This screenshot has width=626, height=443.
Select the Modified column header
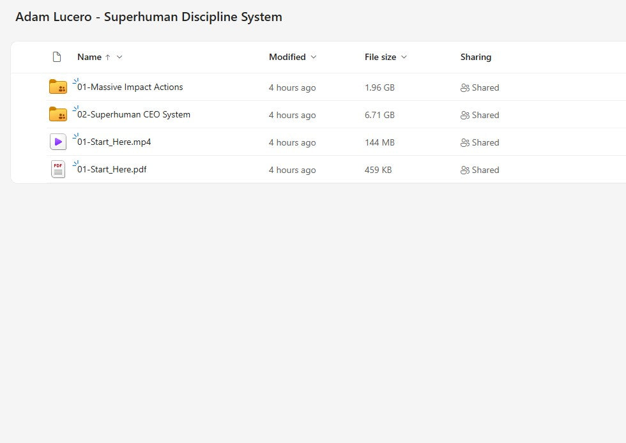pos(287,57)
